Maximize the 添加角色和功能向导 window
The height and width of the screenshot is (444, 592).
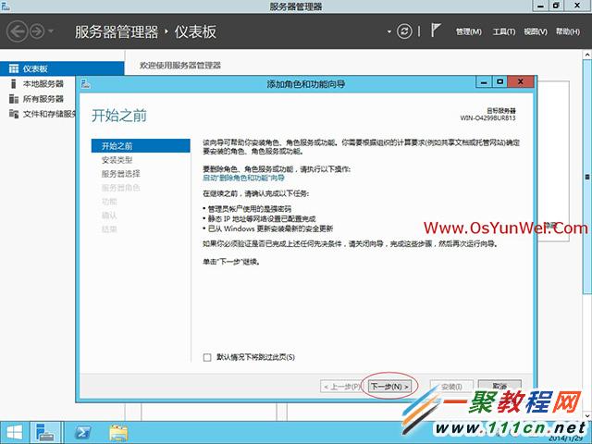point(499,81)
